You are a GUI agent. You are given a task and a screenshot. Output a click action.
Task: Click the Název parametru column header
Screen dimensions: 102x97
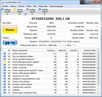coord(29,50)
